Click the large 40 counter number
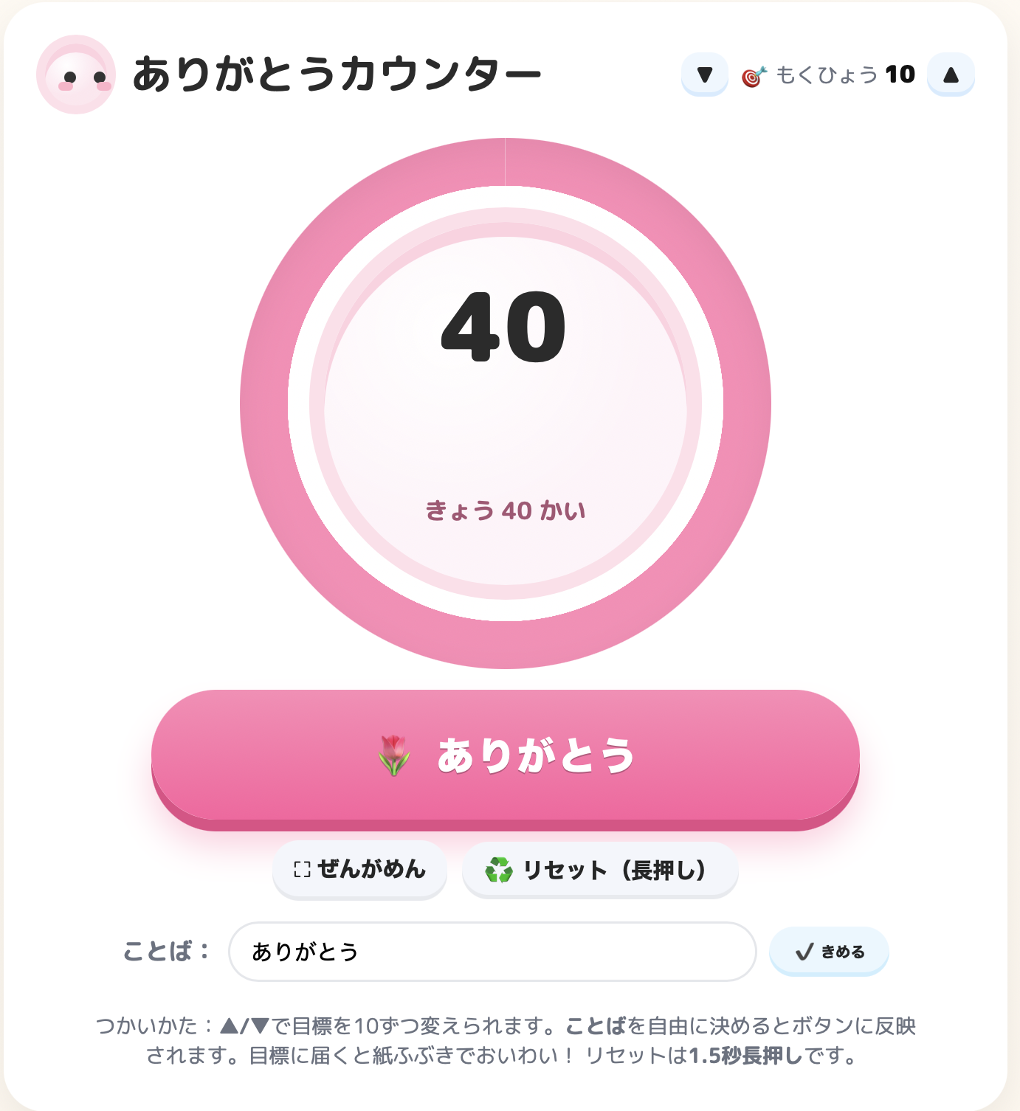Viewport: 1020px width, 1111px height. pos(504,328)
